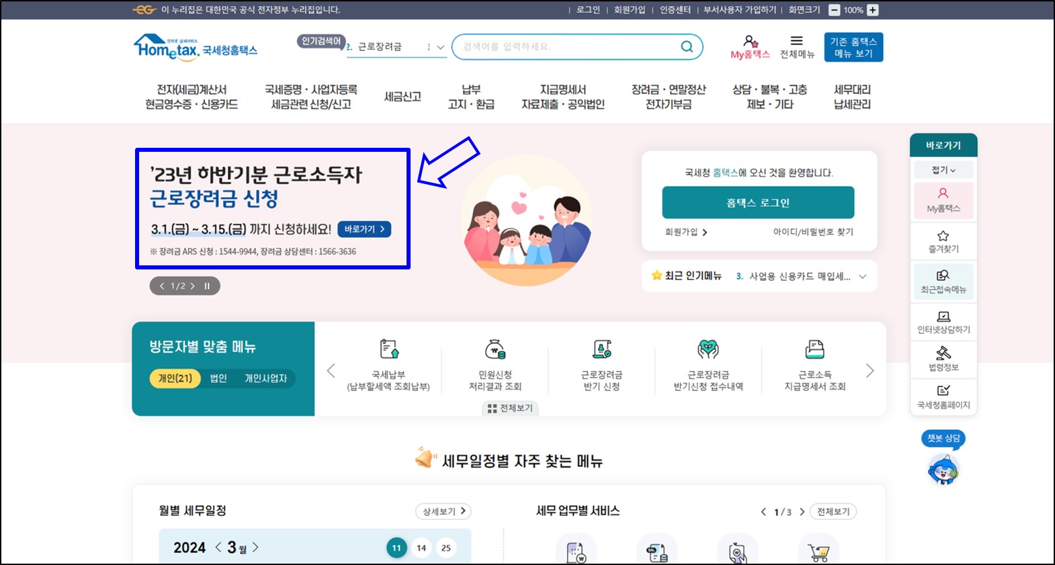Click 로그인 in top bar

(x=588, y=10)
